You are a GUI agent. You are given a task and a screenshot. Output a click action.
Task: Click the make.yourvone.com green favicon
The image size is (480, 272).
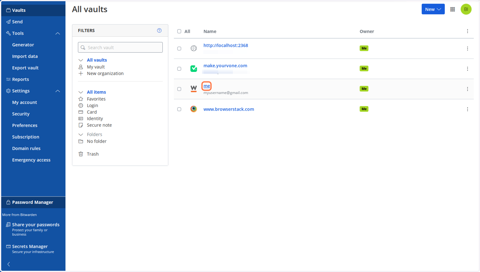(194, 69)
